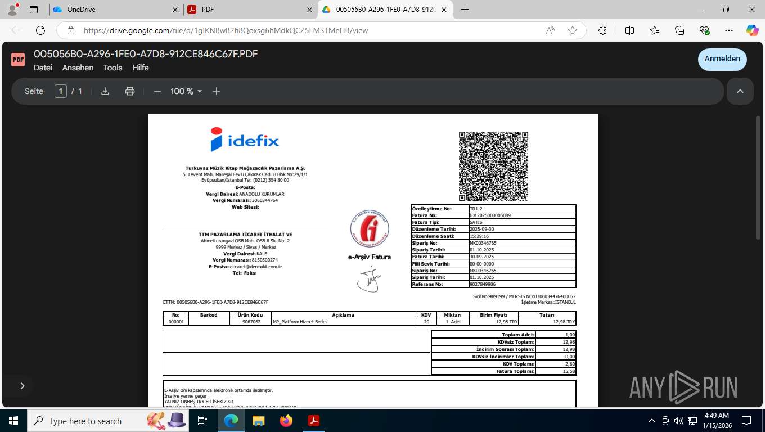765x432 pixels.
Task: Open the 100 % zoom level dropdown
Action: [186, 91]
